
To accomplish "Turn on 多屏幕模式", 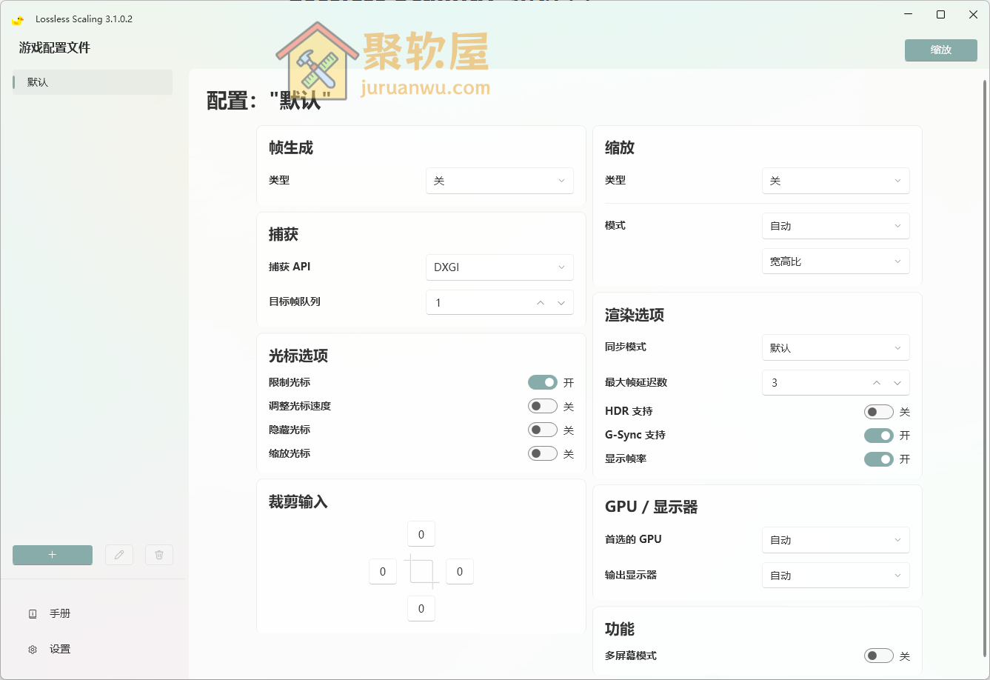I will [878, 656].
